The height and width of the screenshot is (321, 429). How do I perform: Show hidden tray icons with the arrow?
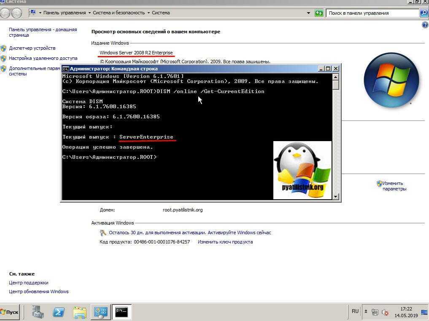point(365,312)
